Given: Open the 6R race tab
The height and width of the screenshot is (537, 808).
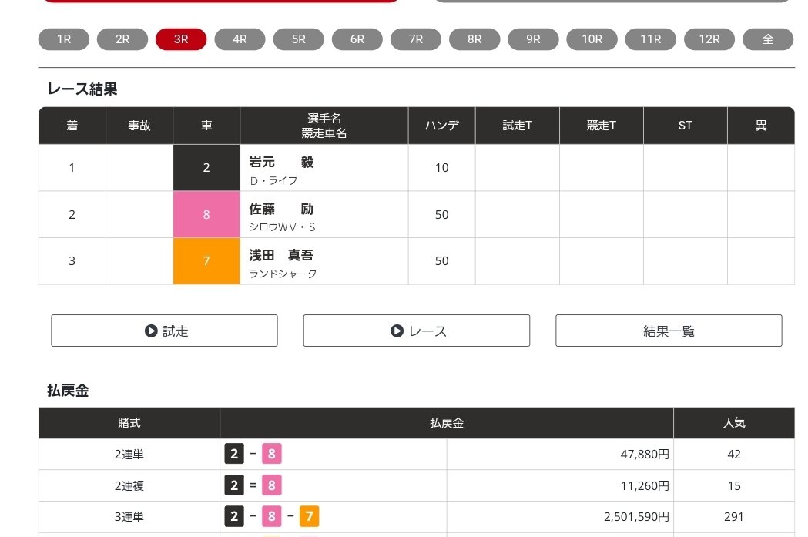Looking at the screenshot, I should 357,39.
